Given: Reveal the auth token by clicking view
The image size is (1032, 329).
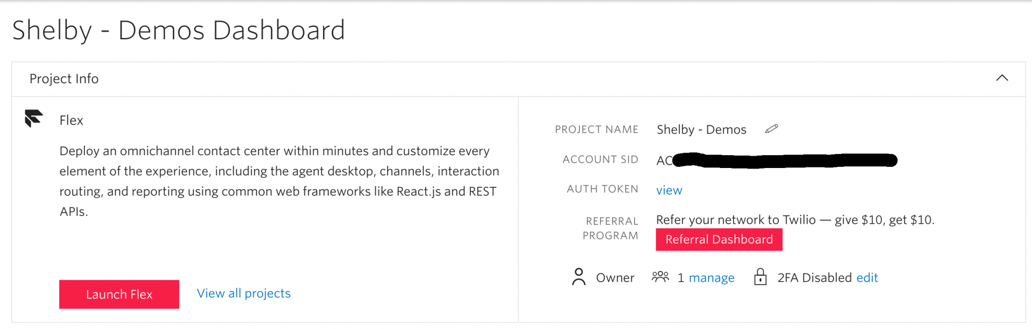Looking at the screenshot, I should pyautogui.click(x=669, y=189).
